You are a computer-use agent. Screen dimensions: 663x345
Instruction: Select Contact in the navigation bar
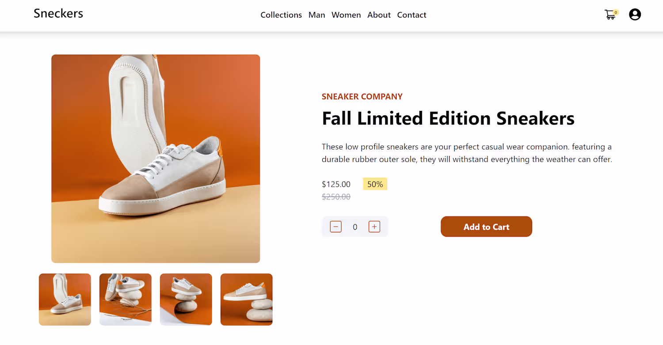tap(412, 15)
